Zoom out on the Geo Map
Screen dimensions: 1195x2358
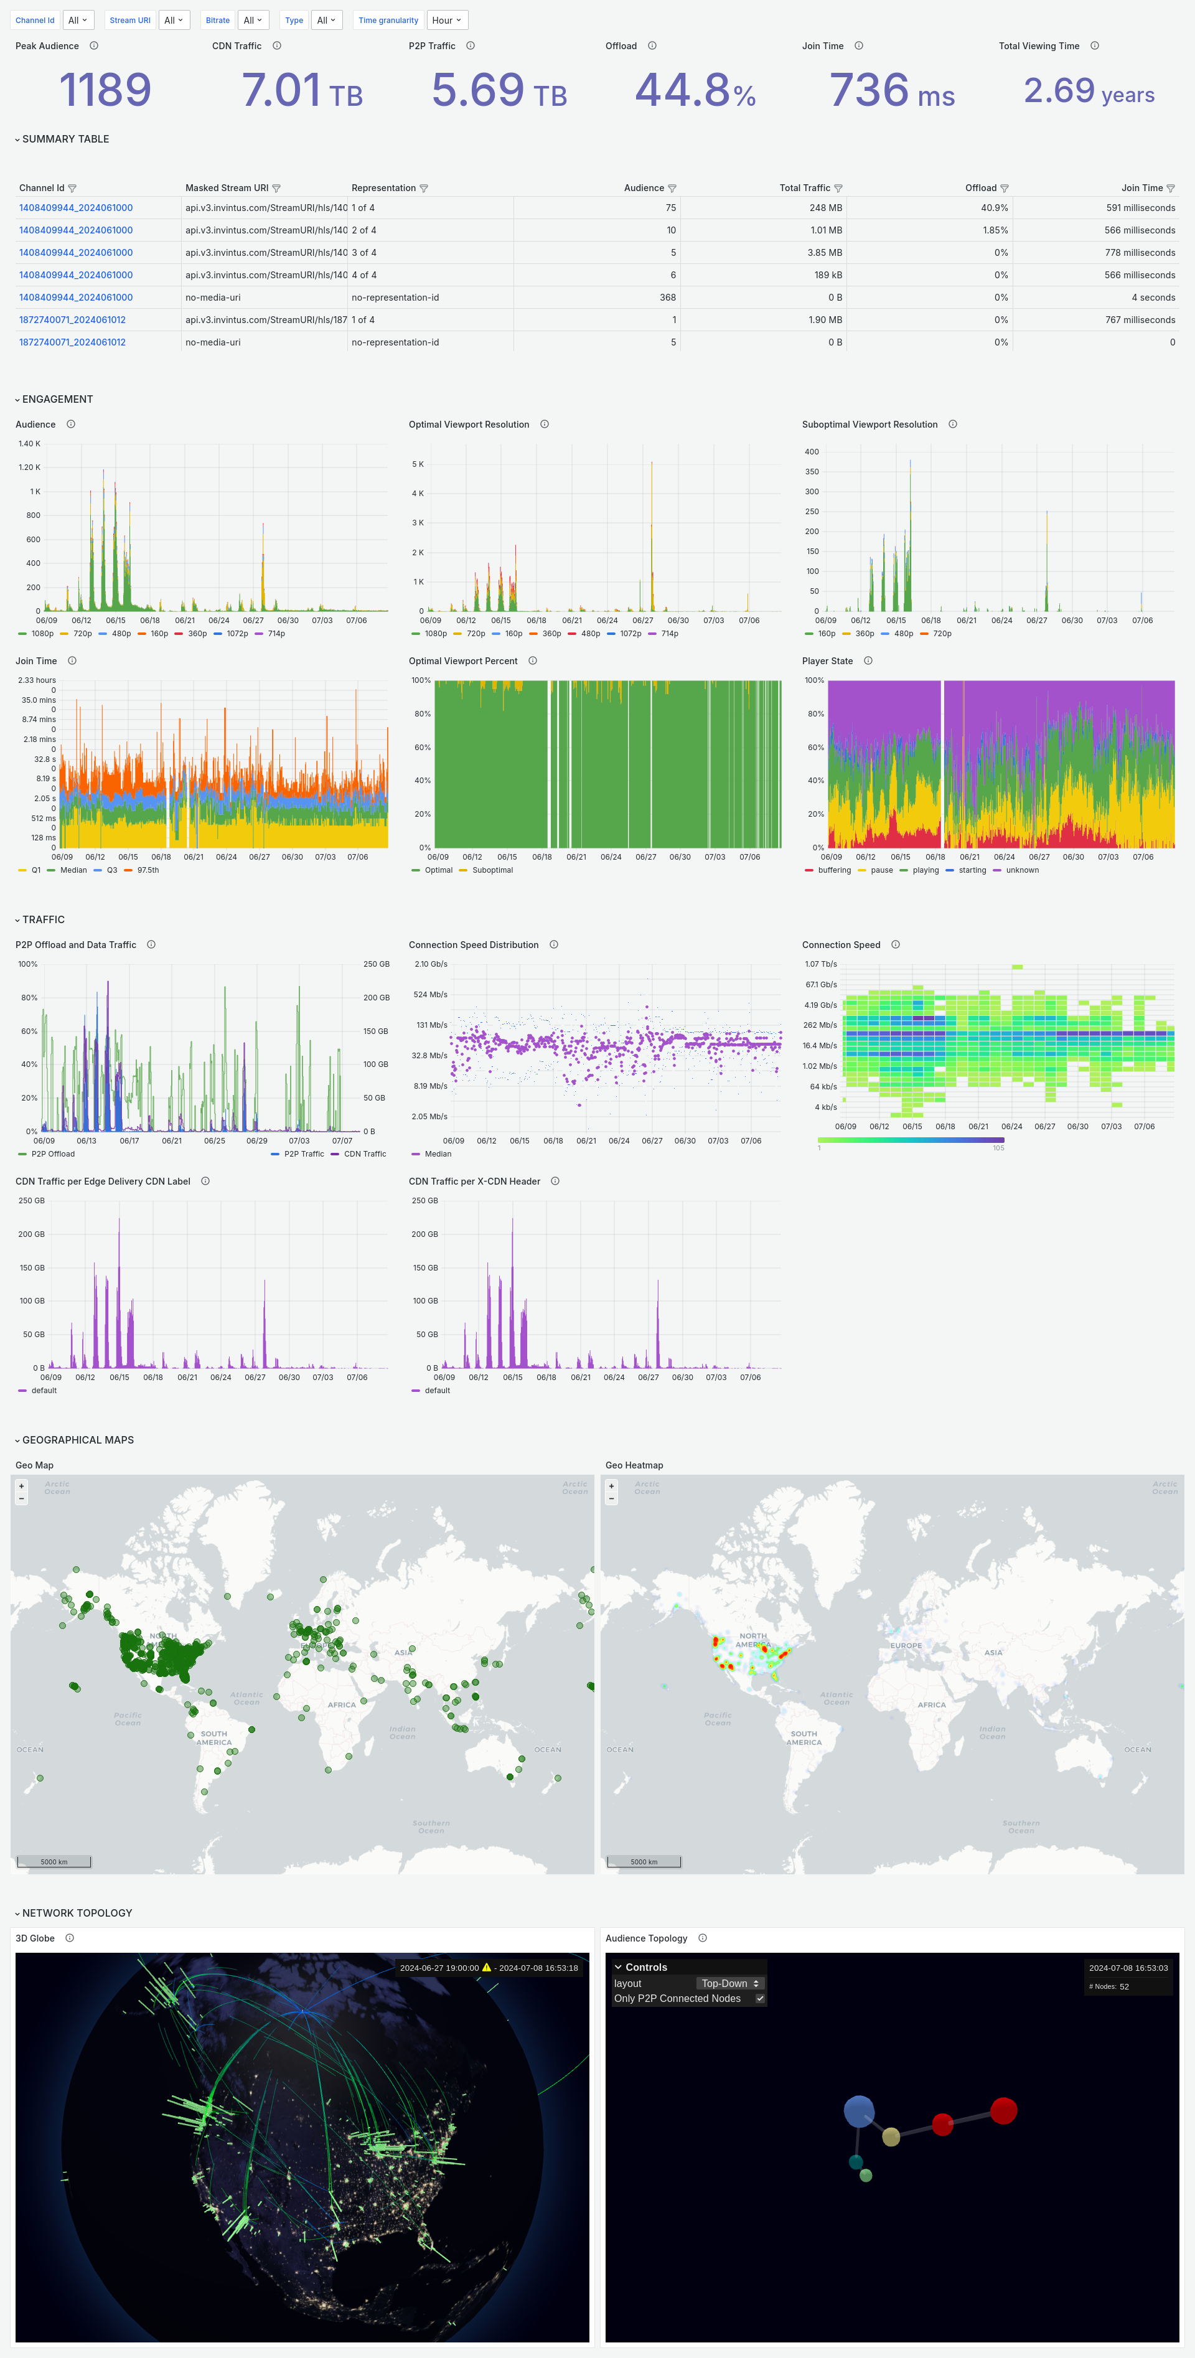[x=22, y=1498]
